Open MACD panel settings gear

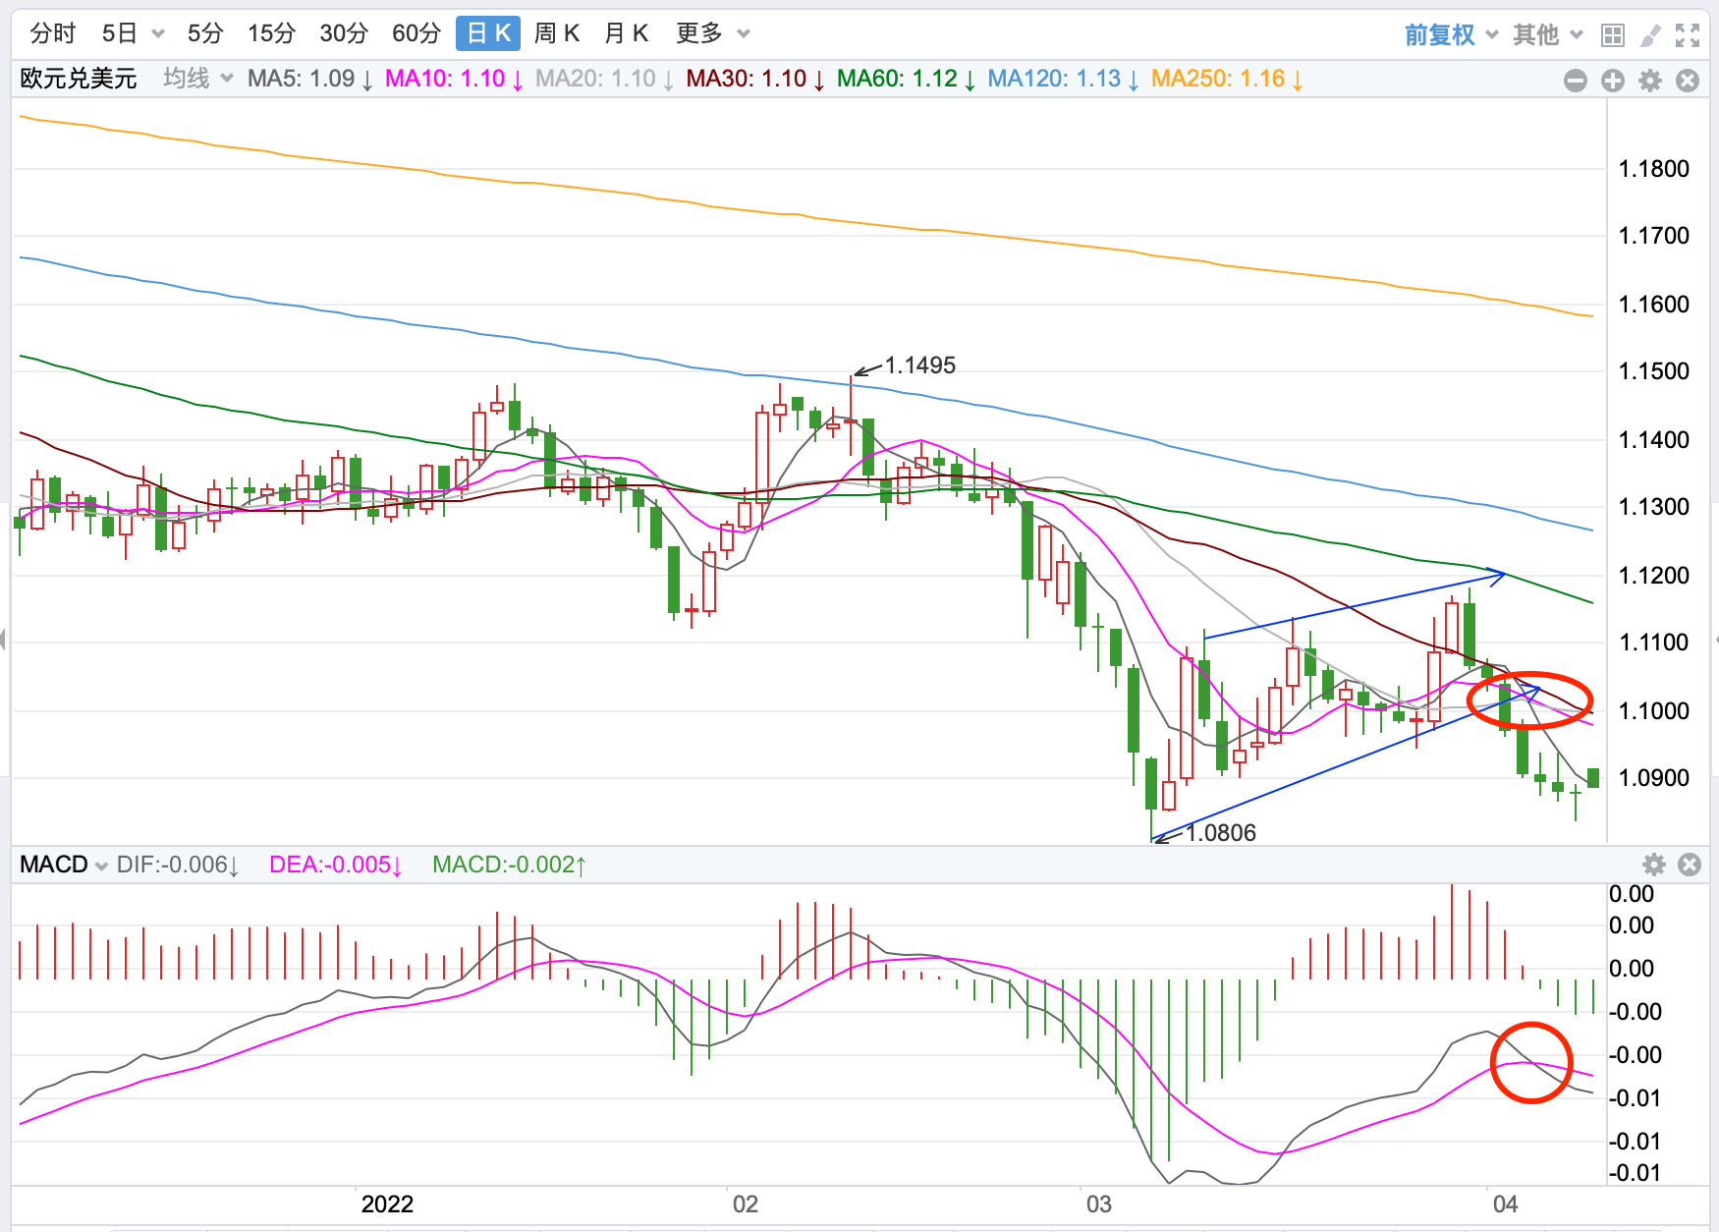click(x=1654, y=865)
